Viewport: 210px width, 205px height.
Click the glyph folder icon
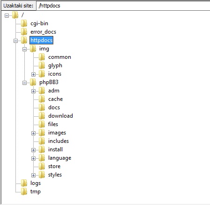tap(42, 65)
